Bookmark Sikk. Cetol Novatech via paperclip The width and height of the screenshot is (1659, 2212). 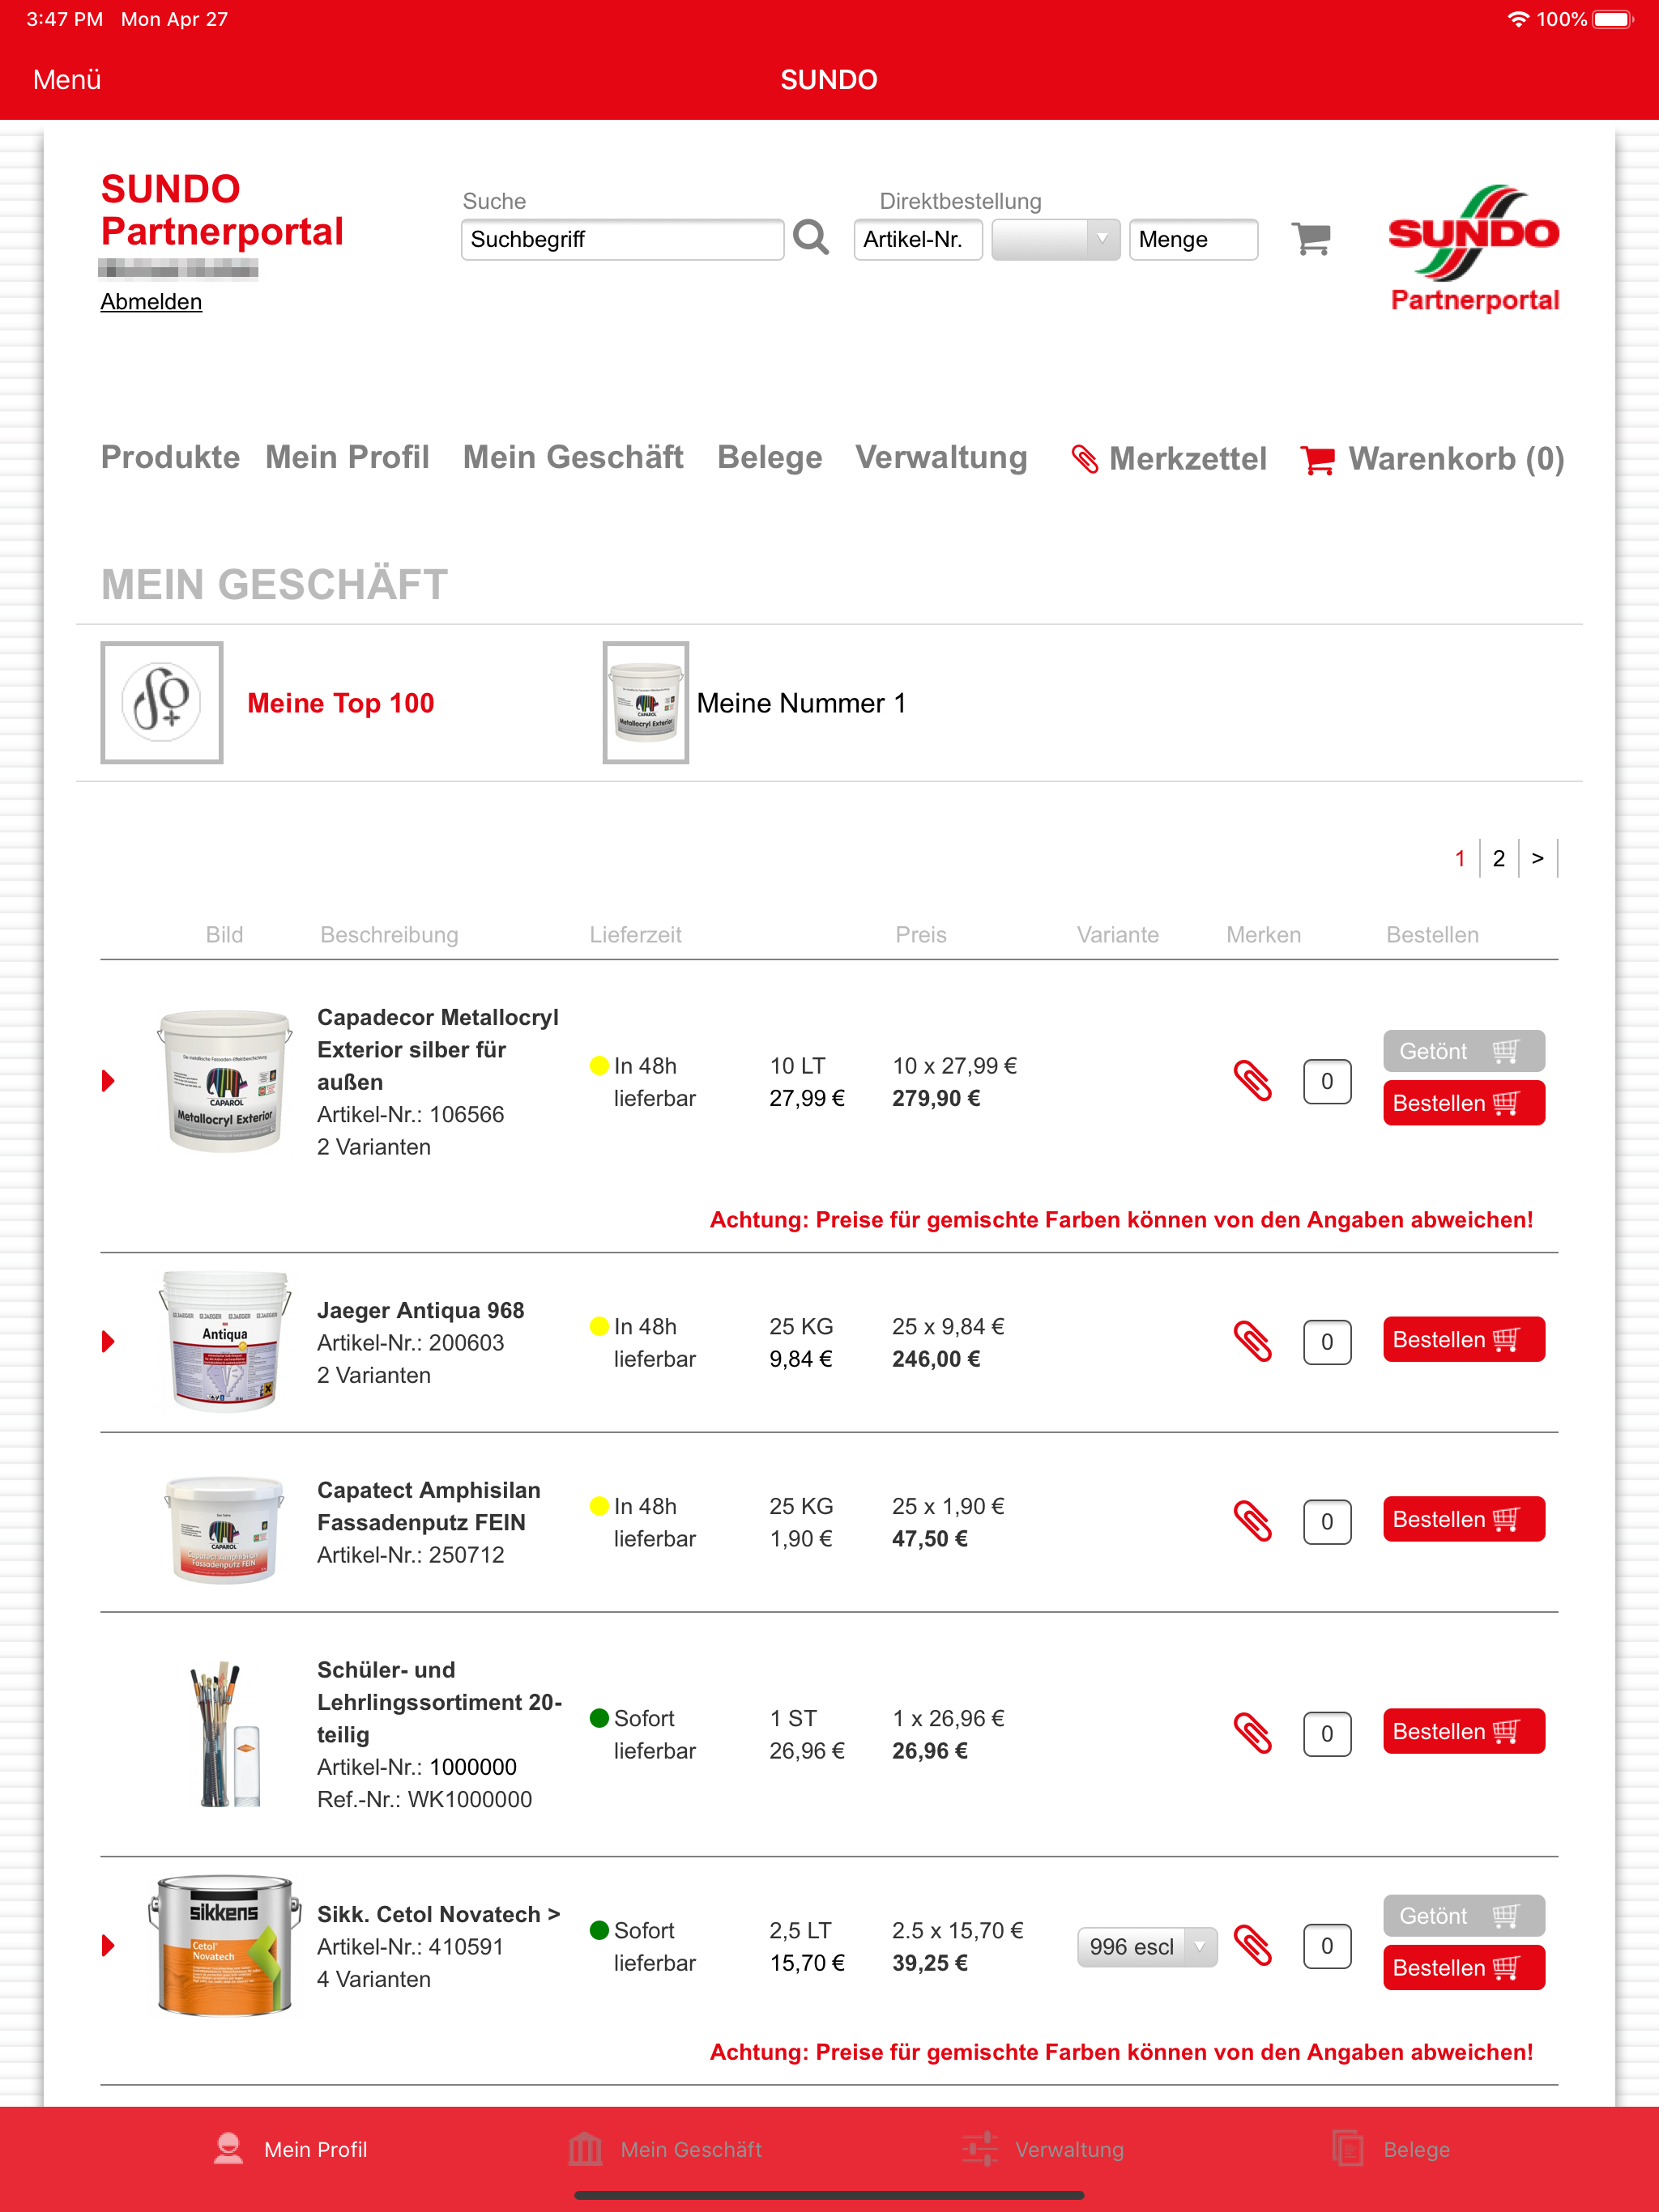click(x=1252, y=1946)
